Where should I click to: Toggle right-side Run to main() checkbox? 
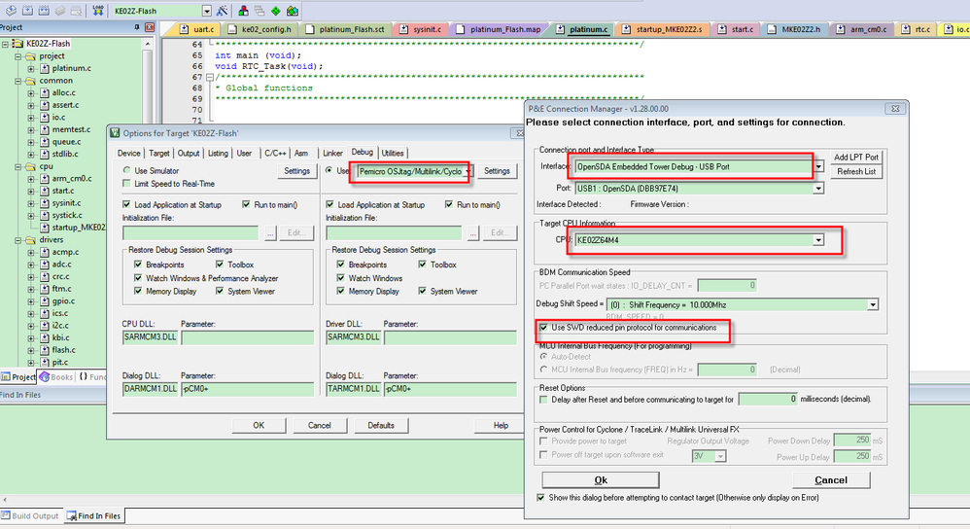[x=448, y=205]
